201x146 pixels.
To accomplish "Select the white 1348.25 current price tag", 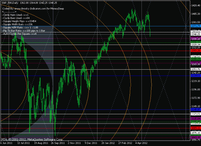I will tap(196, 34).
